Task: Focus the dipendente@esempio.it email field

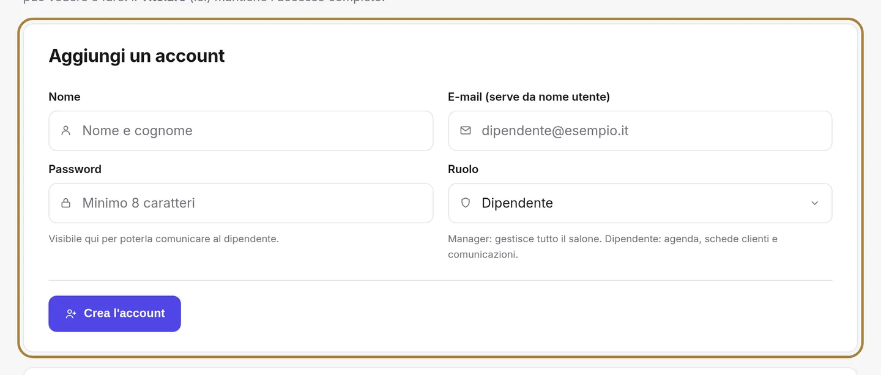Action: (640, 130)
